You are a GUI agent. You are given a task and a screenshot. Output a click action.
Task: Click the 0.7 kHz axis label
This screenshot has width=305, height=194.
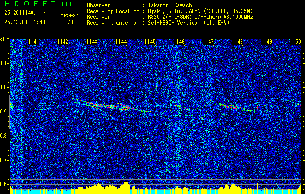4,160
